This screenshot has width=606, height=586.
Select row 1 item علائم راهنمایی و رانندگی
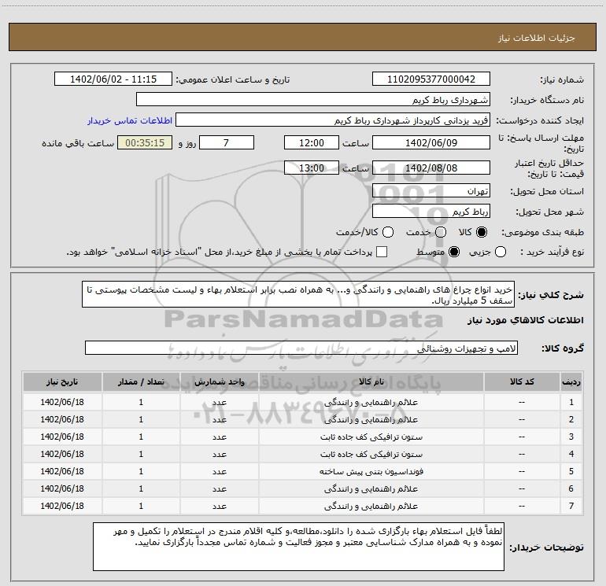[371, 402]
